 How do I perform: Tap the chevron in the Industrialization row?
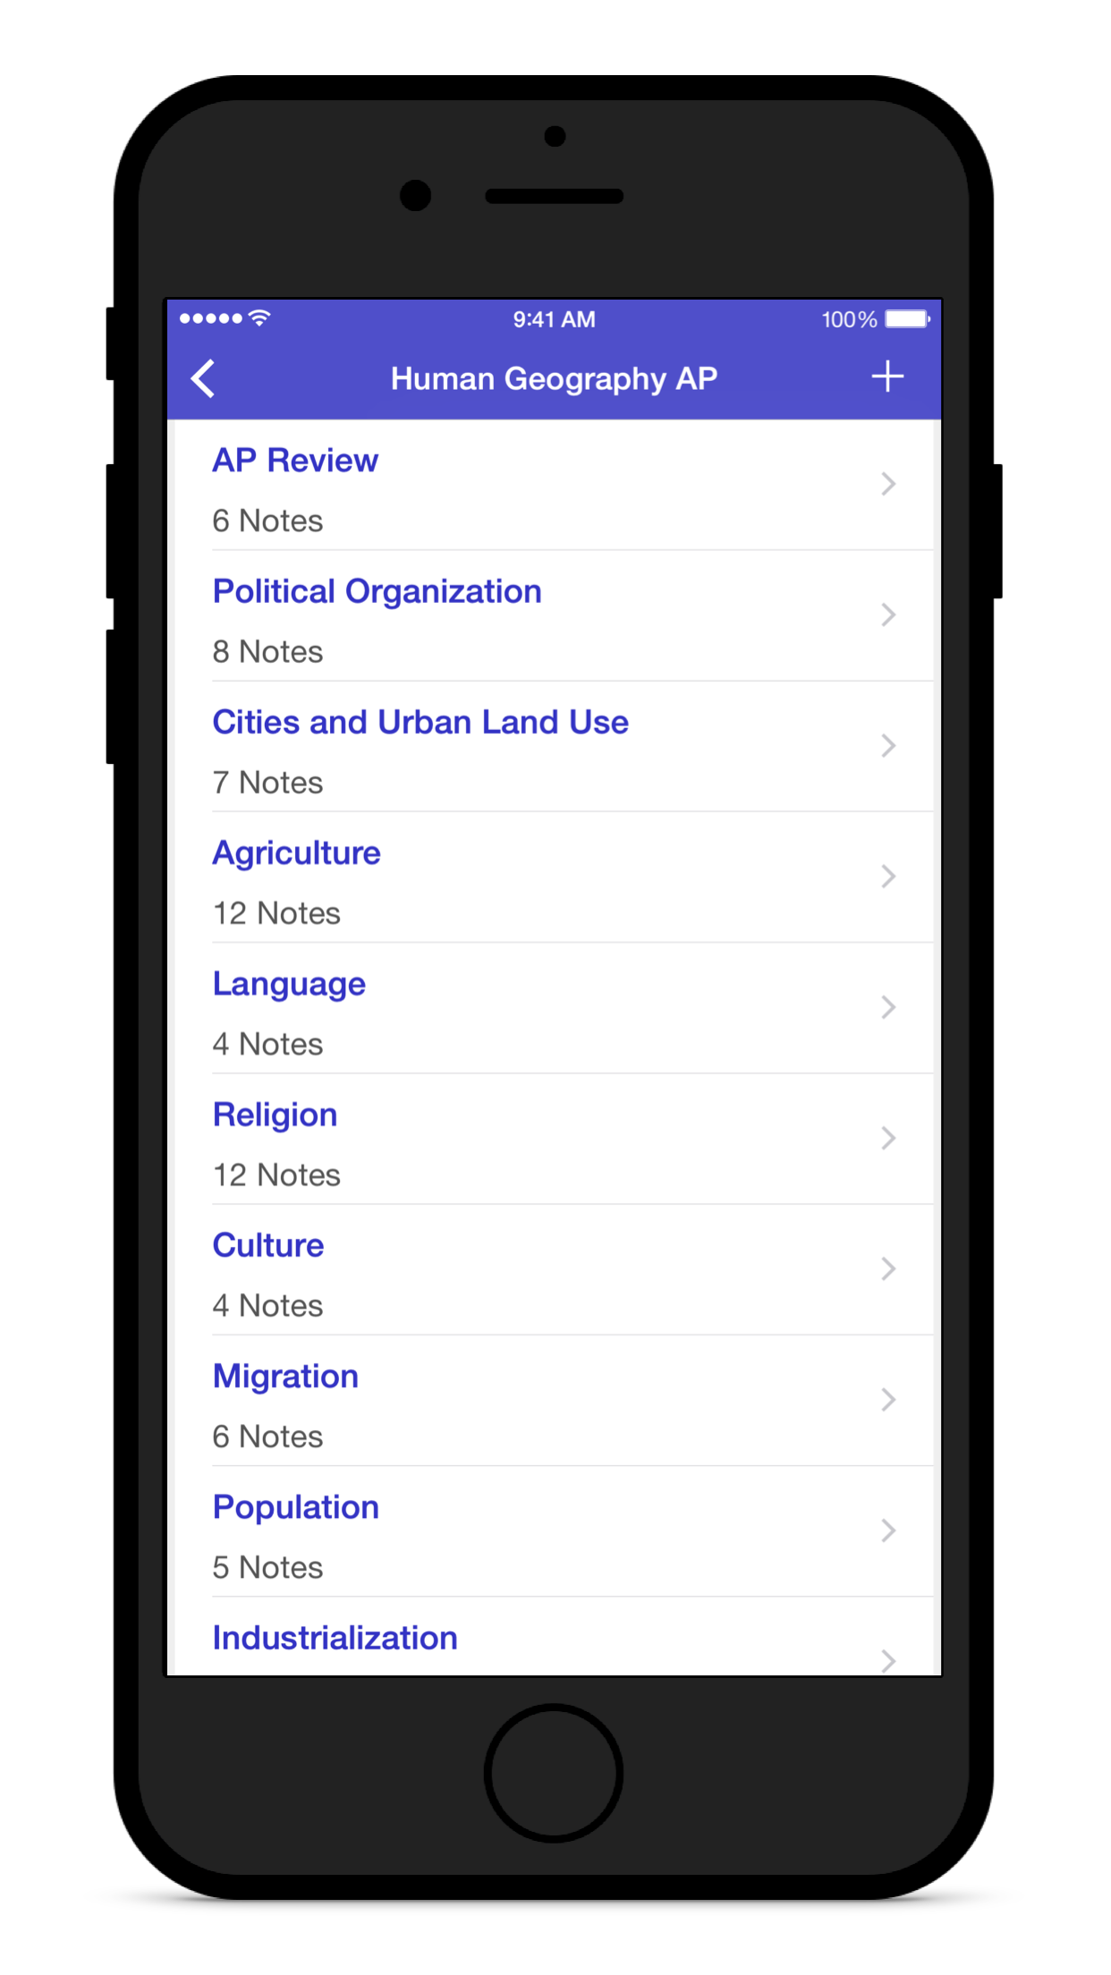point(887,1660)
